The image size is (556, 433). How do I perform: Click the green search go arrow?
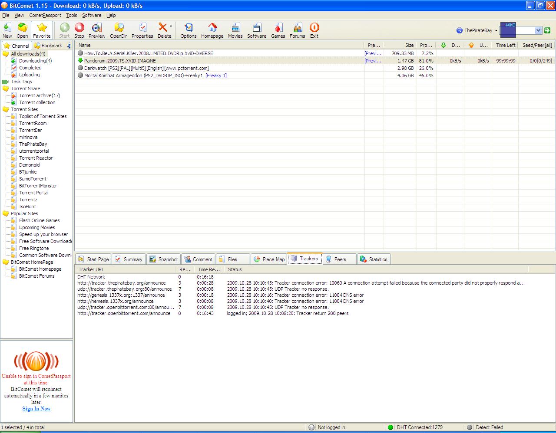coord(547,30)
